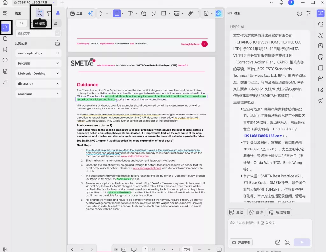326x252 pixels.
Task: Select the measure ruler tool
Action: [177, 13]
